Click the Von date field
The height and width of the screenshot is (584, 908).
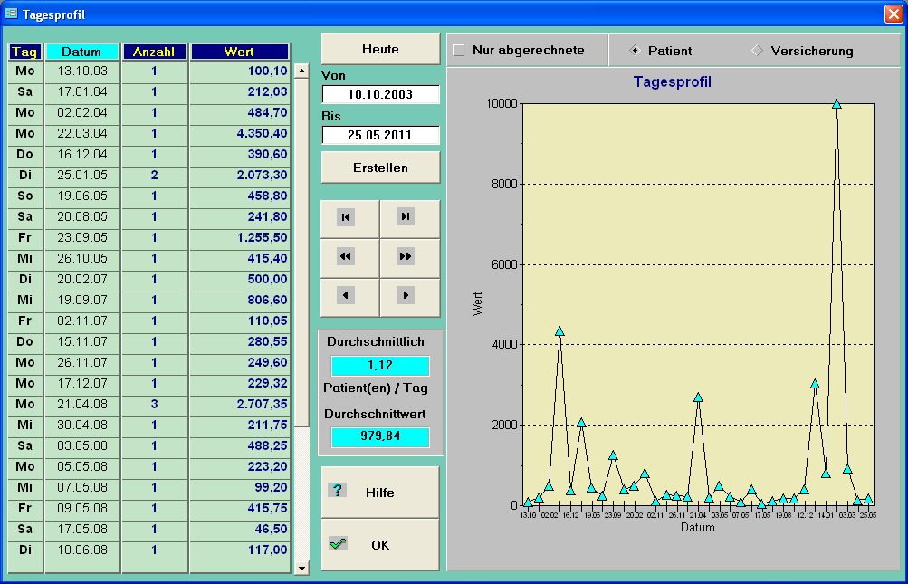point(380,95)
